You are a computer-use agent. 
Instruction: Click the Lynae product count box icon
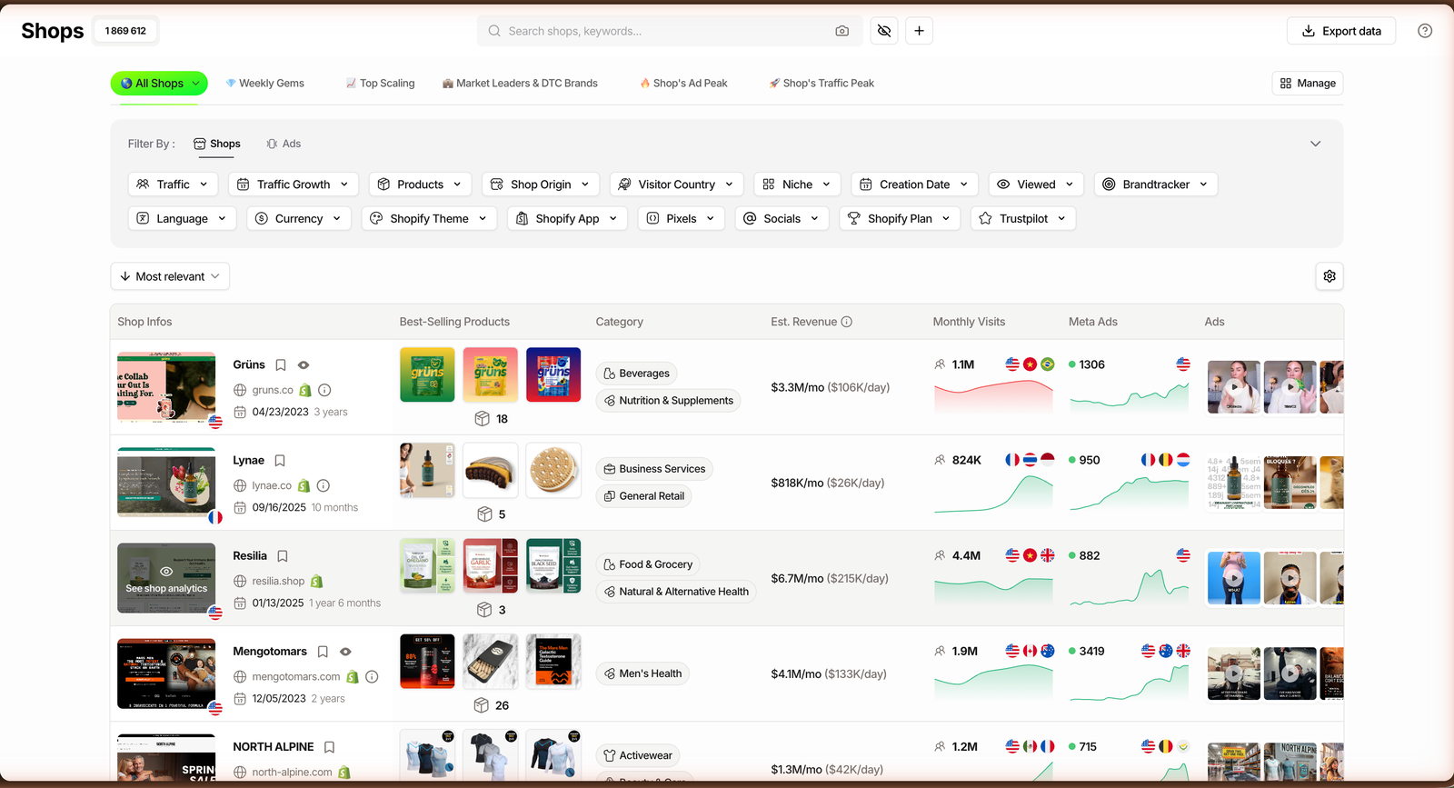click(x=485, y=514)
